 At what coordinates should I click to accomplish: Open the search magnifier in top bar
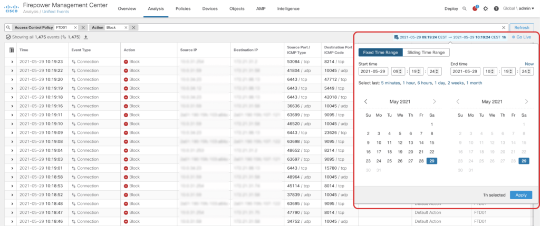coord(464,8)
